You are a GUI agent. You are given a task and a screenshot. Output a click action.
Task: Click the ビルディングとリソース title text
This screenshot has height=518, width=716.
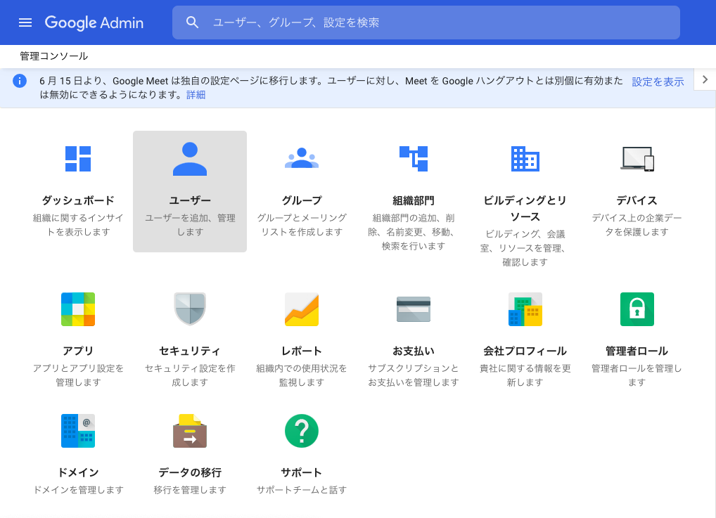pos(525,208)
